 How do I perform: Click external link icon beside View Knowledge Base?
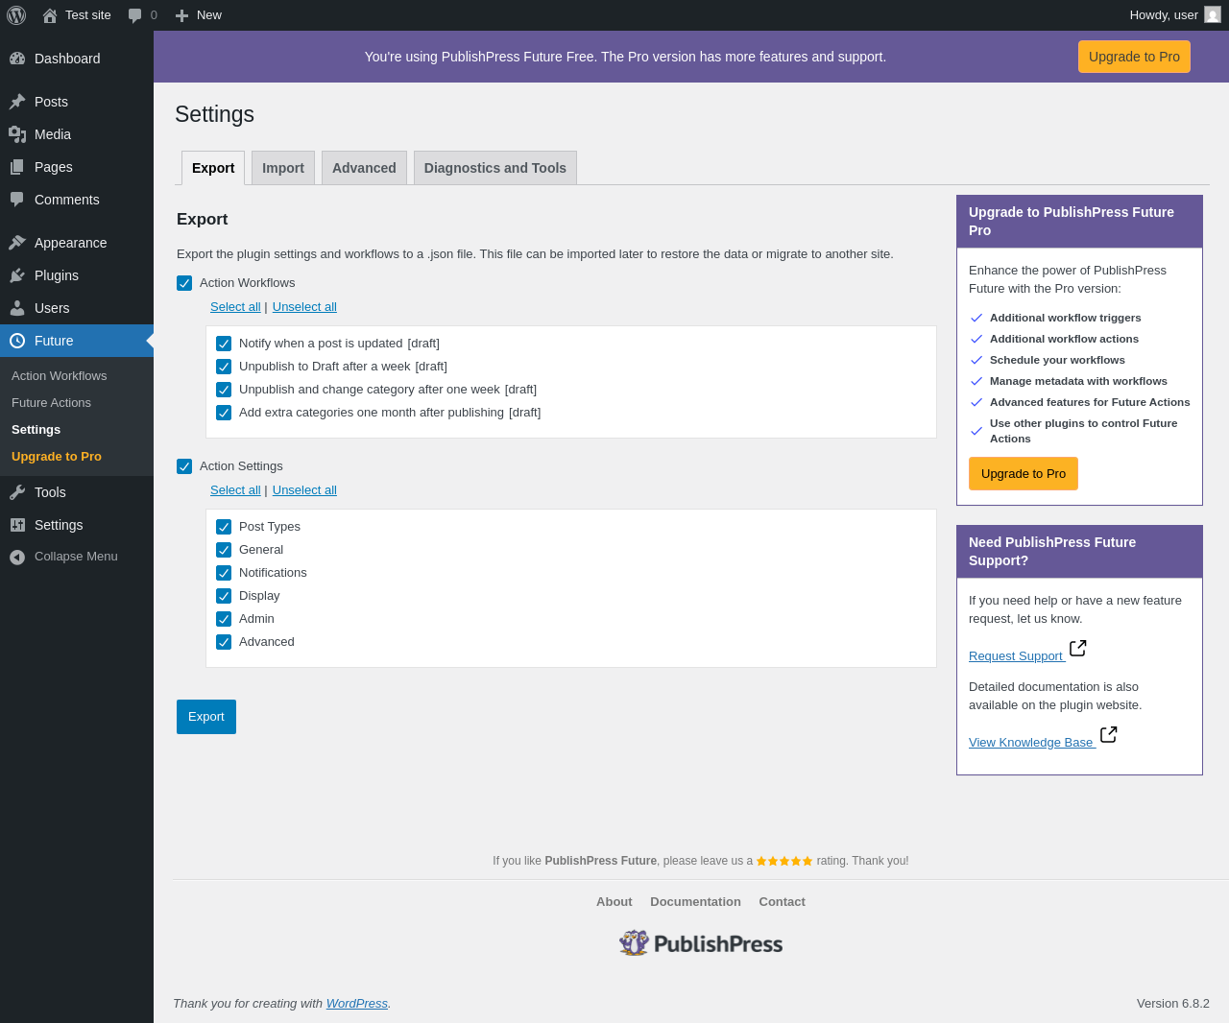click(1109, 734)
